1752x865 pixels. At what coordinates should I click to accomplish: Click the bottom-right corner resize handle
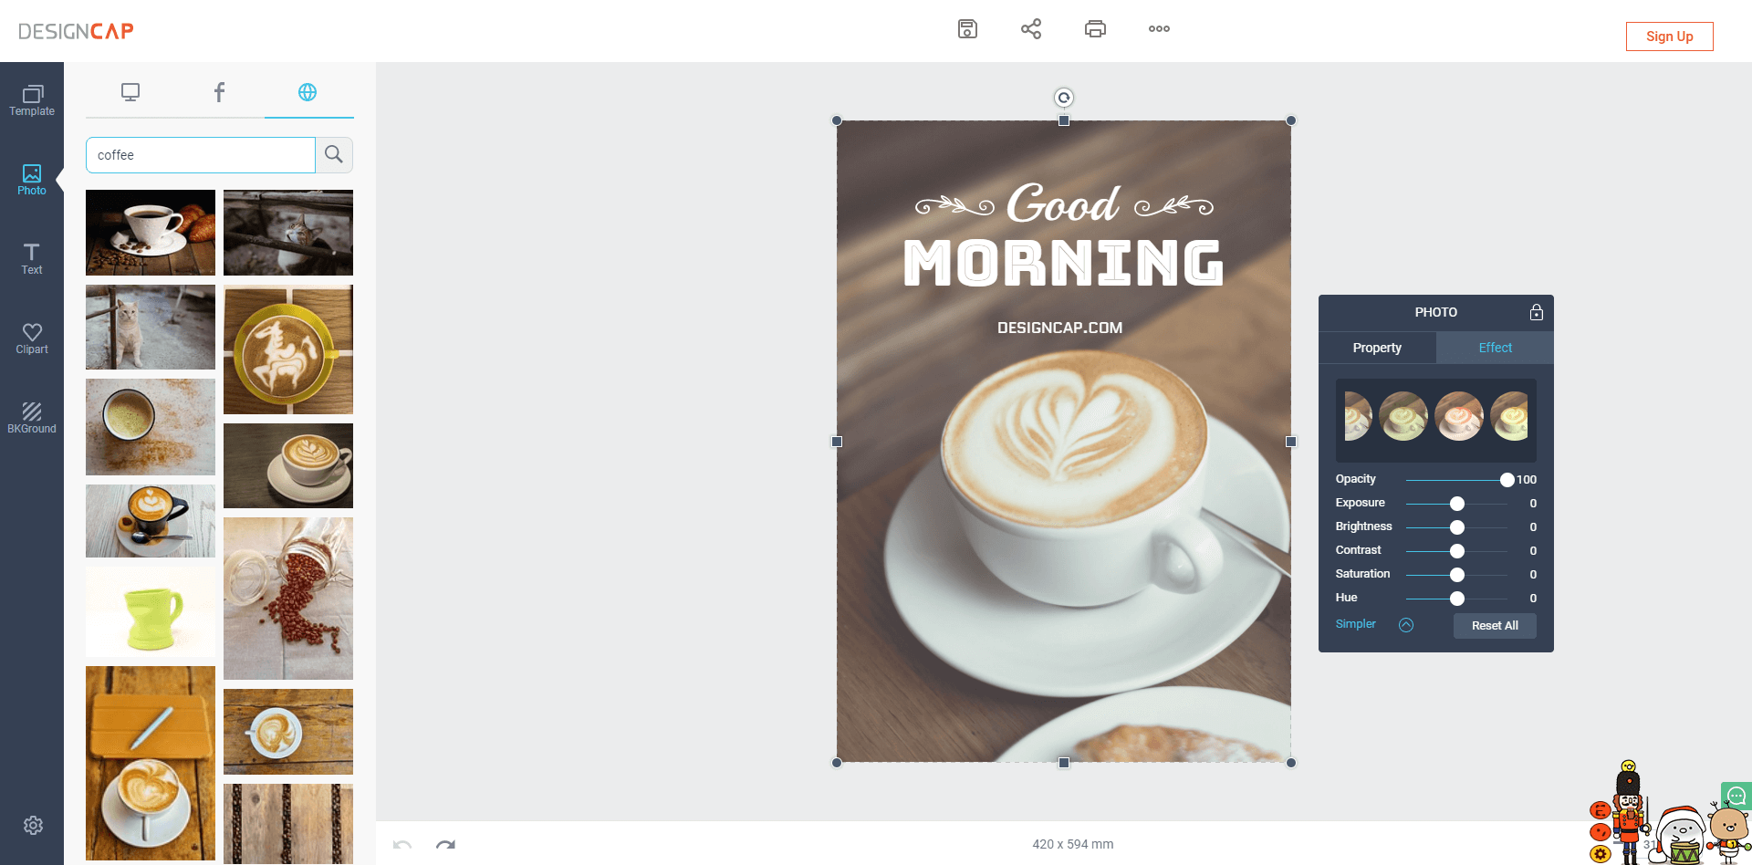pos(1291,763)
